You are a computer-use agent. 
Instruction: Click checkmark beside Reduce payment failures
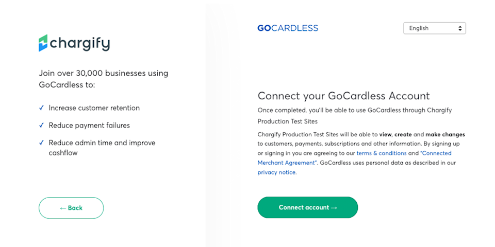click(41, 125)
